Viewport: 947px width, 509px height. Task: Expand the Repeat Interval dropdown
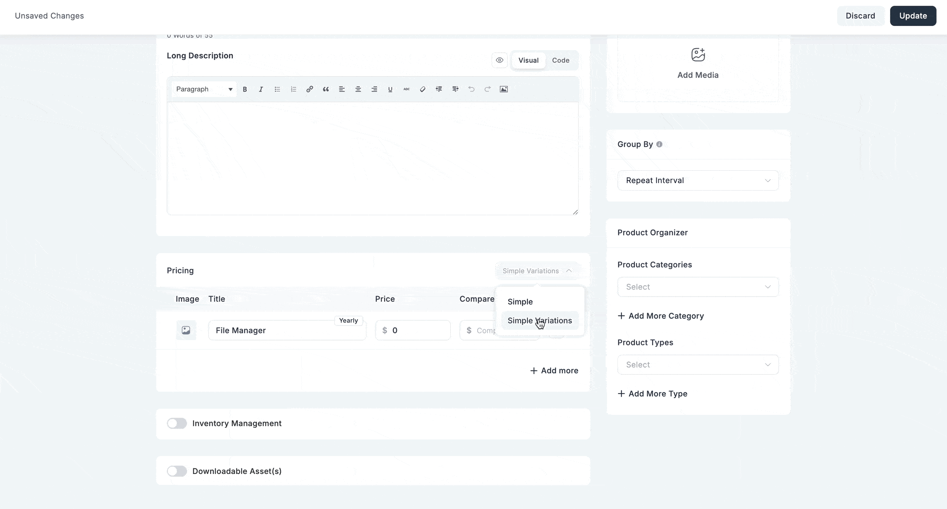tap(697, 181)
